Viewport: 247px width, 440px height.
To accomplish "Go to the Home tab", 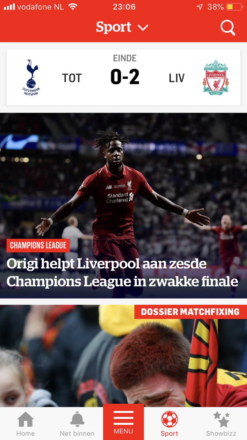I will [26, 424].
